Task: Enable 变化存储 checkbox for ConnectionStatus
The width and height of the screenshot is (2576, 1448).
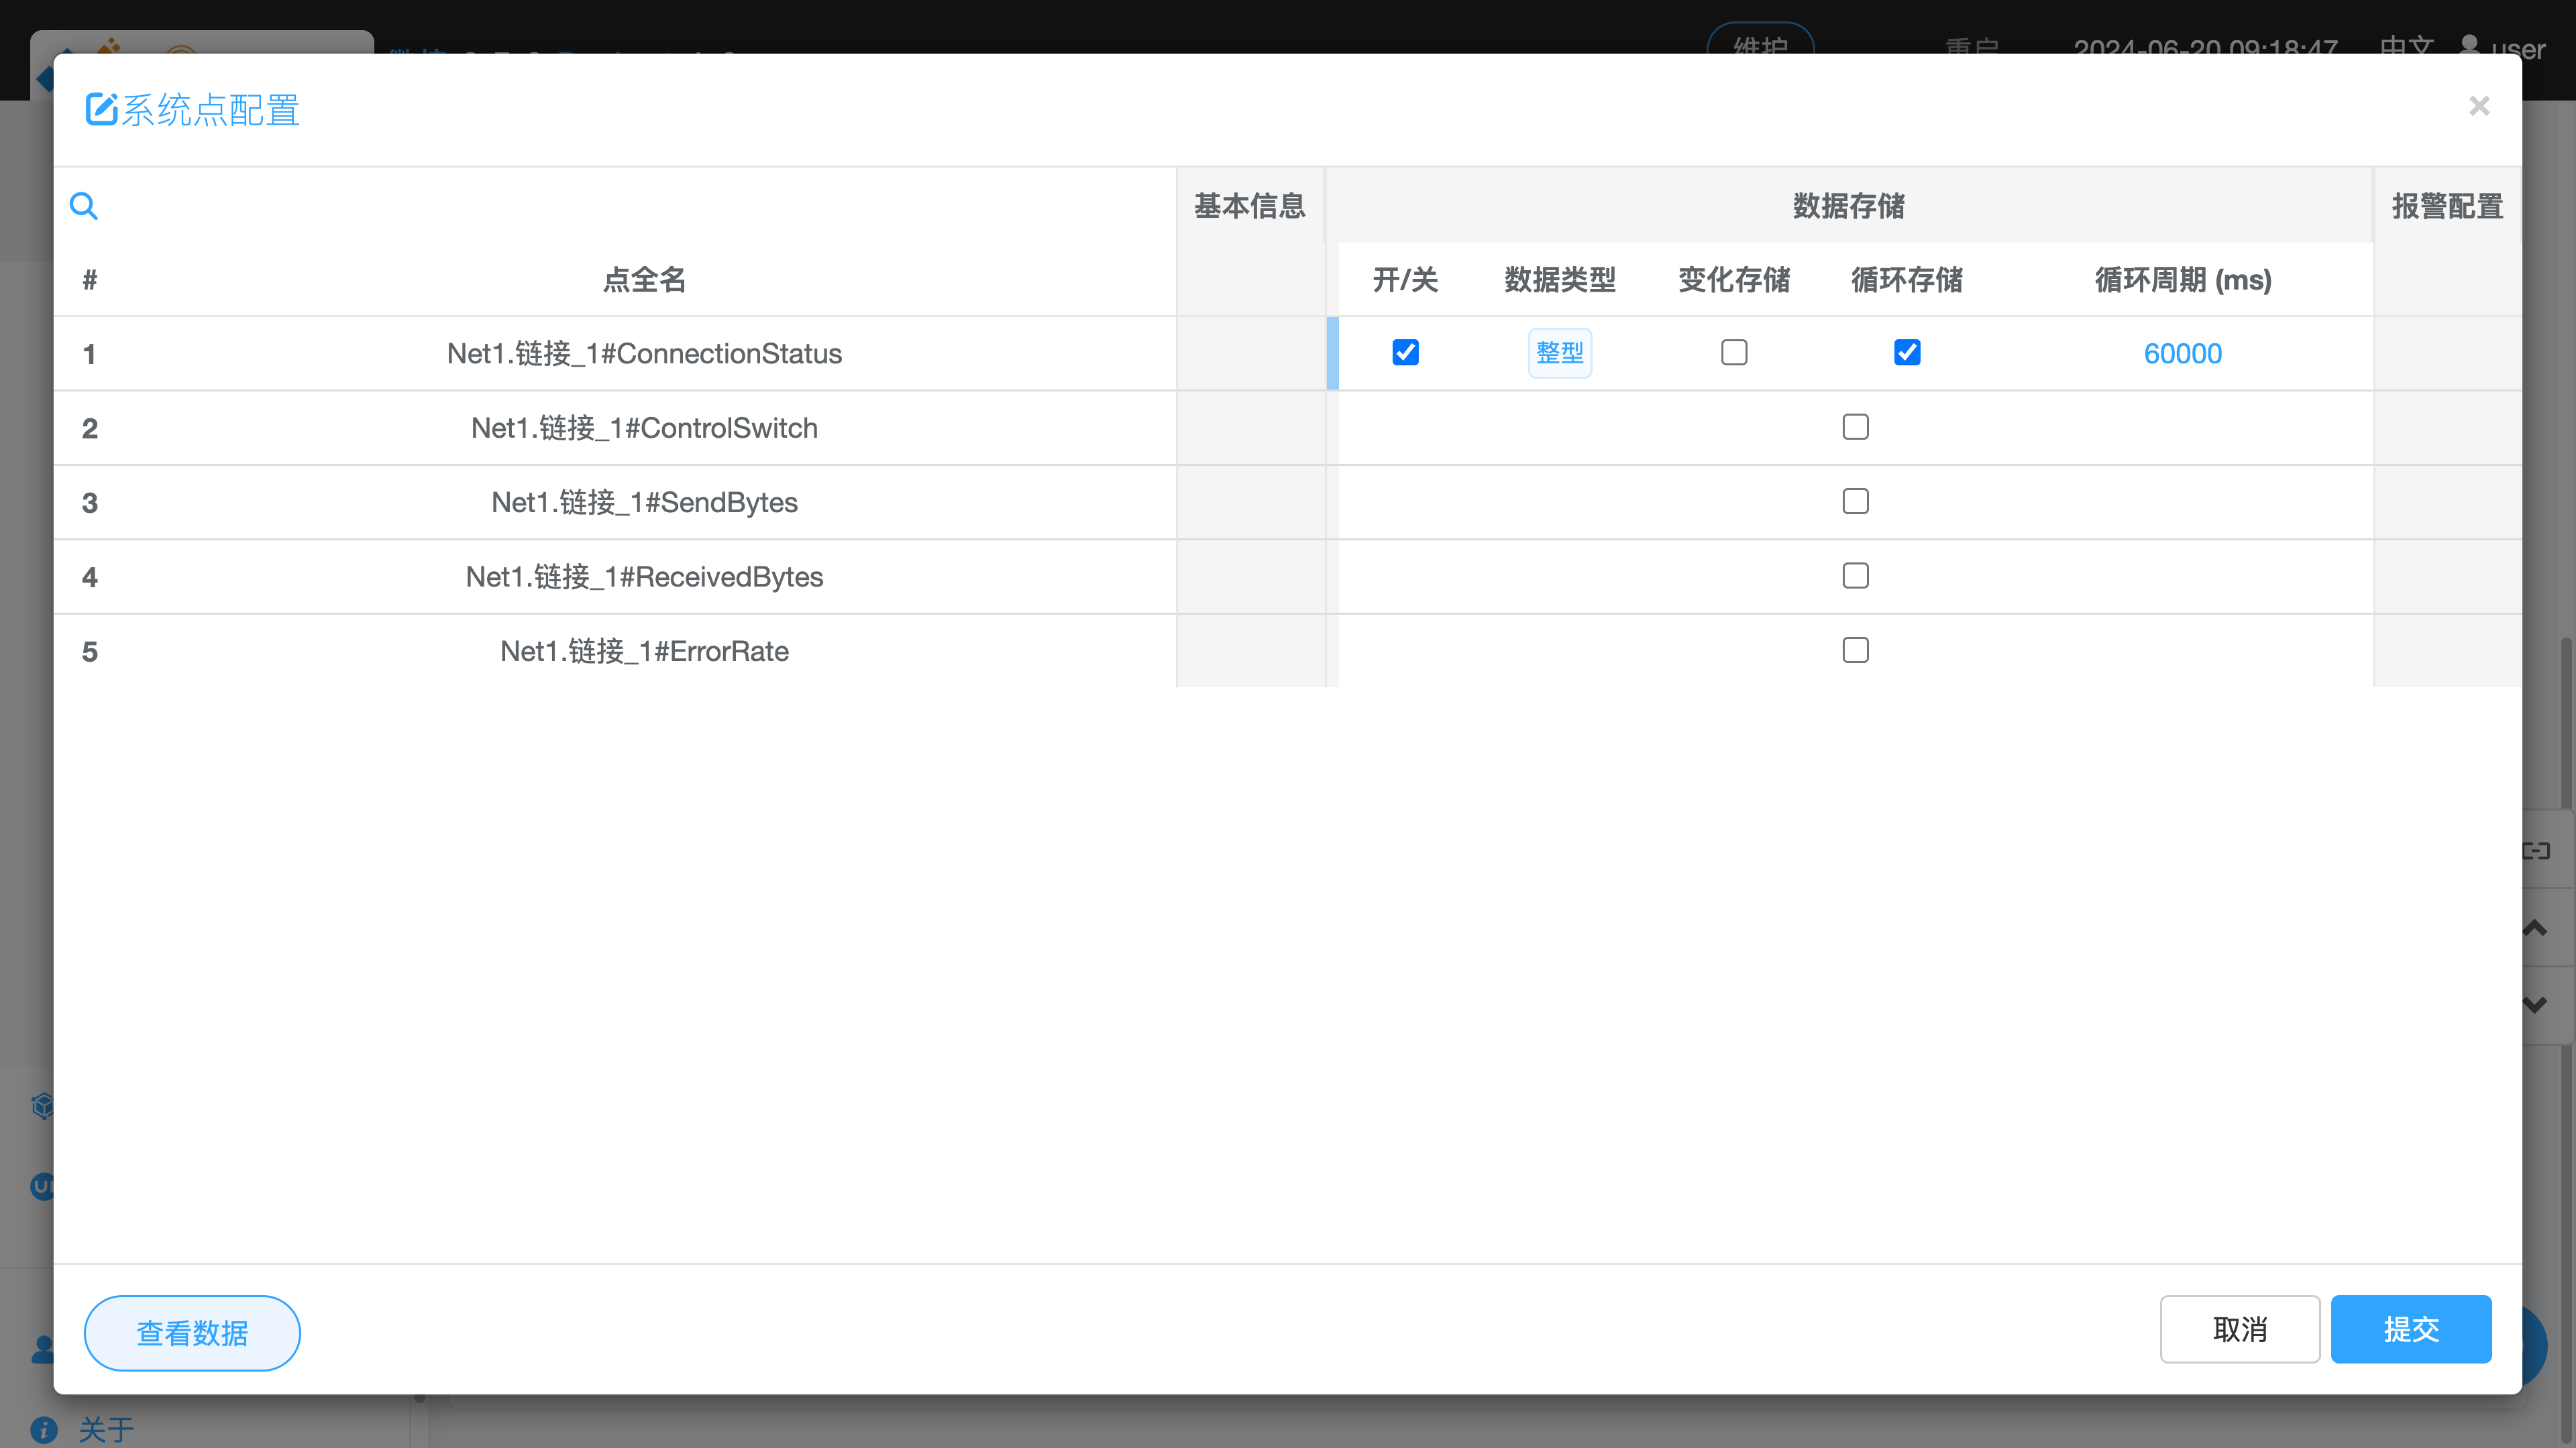Action: (1734, 353)
